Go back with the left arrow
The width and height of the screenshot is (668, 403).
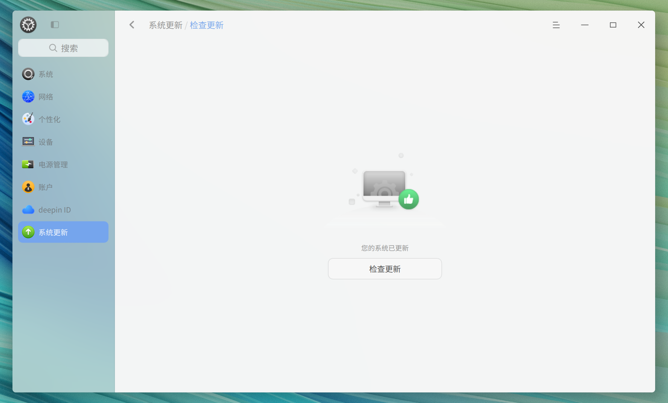pos(132,25)
